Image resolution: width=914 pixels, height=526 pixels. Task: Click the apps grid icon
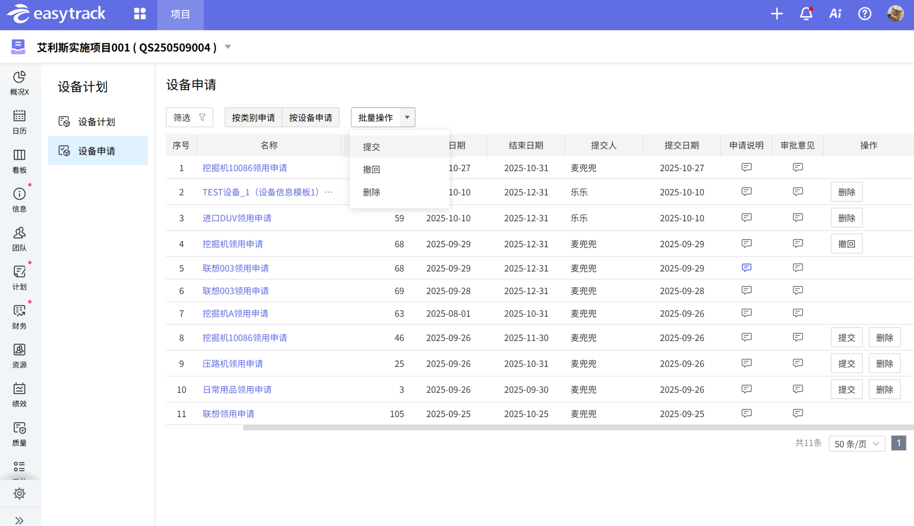[x=140, y=14]
